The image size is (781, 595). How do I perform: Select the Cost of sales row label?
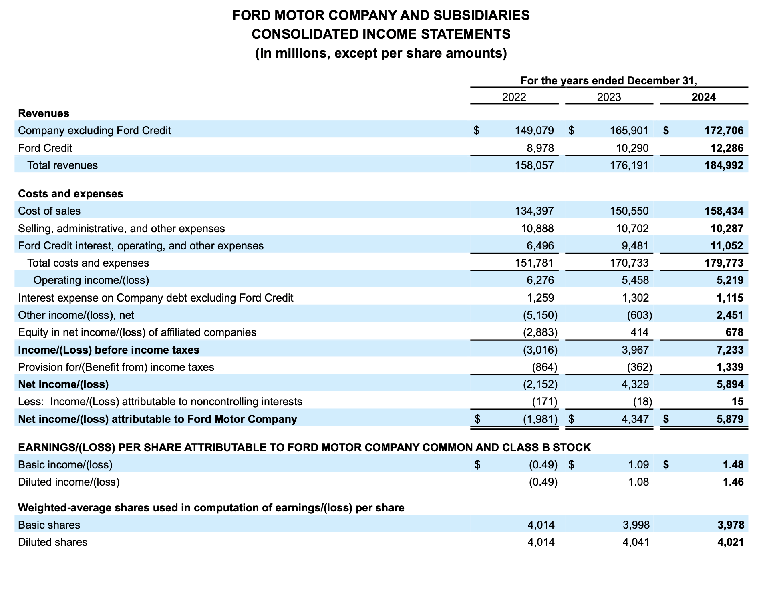point(49,211)
